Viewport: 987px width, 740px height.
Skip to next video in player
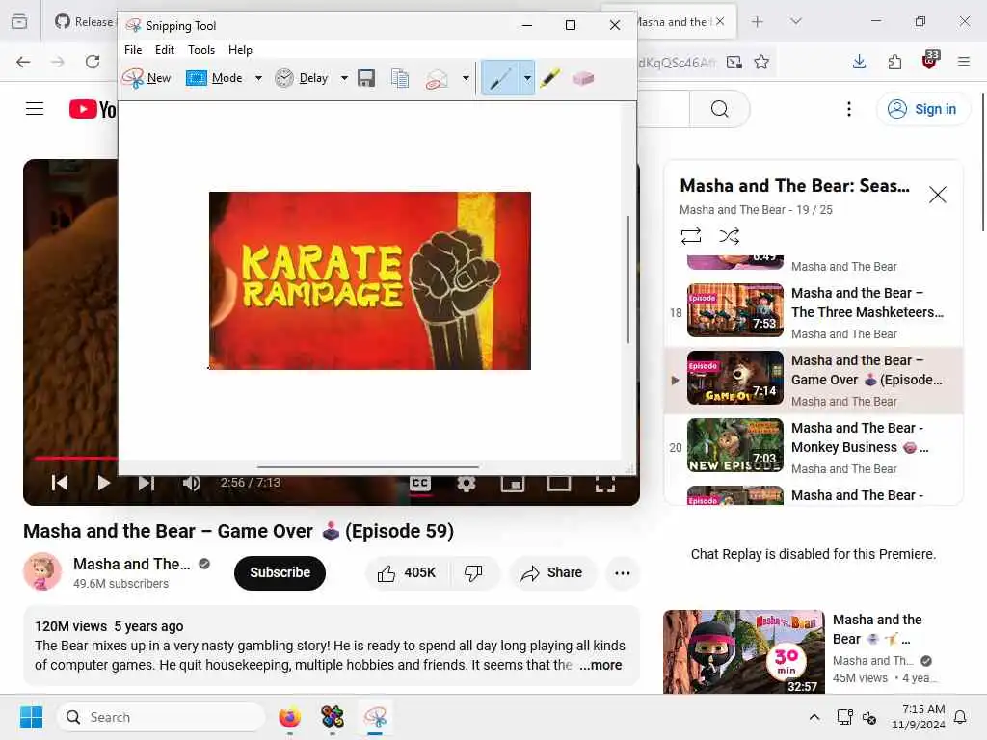click(x=147, y=483)
